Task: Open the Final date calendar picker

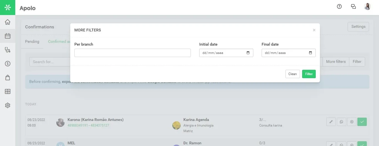Action: [x=310, y=53]
